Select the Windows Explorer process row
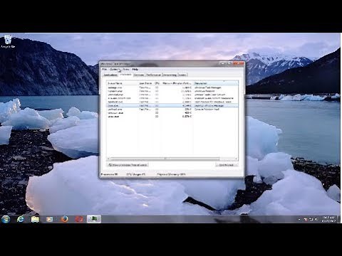This screenshot has width=342, height=256. point(172,91)
